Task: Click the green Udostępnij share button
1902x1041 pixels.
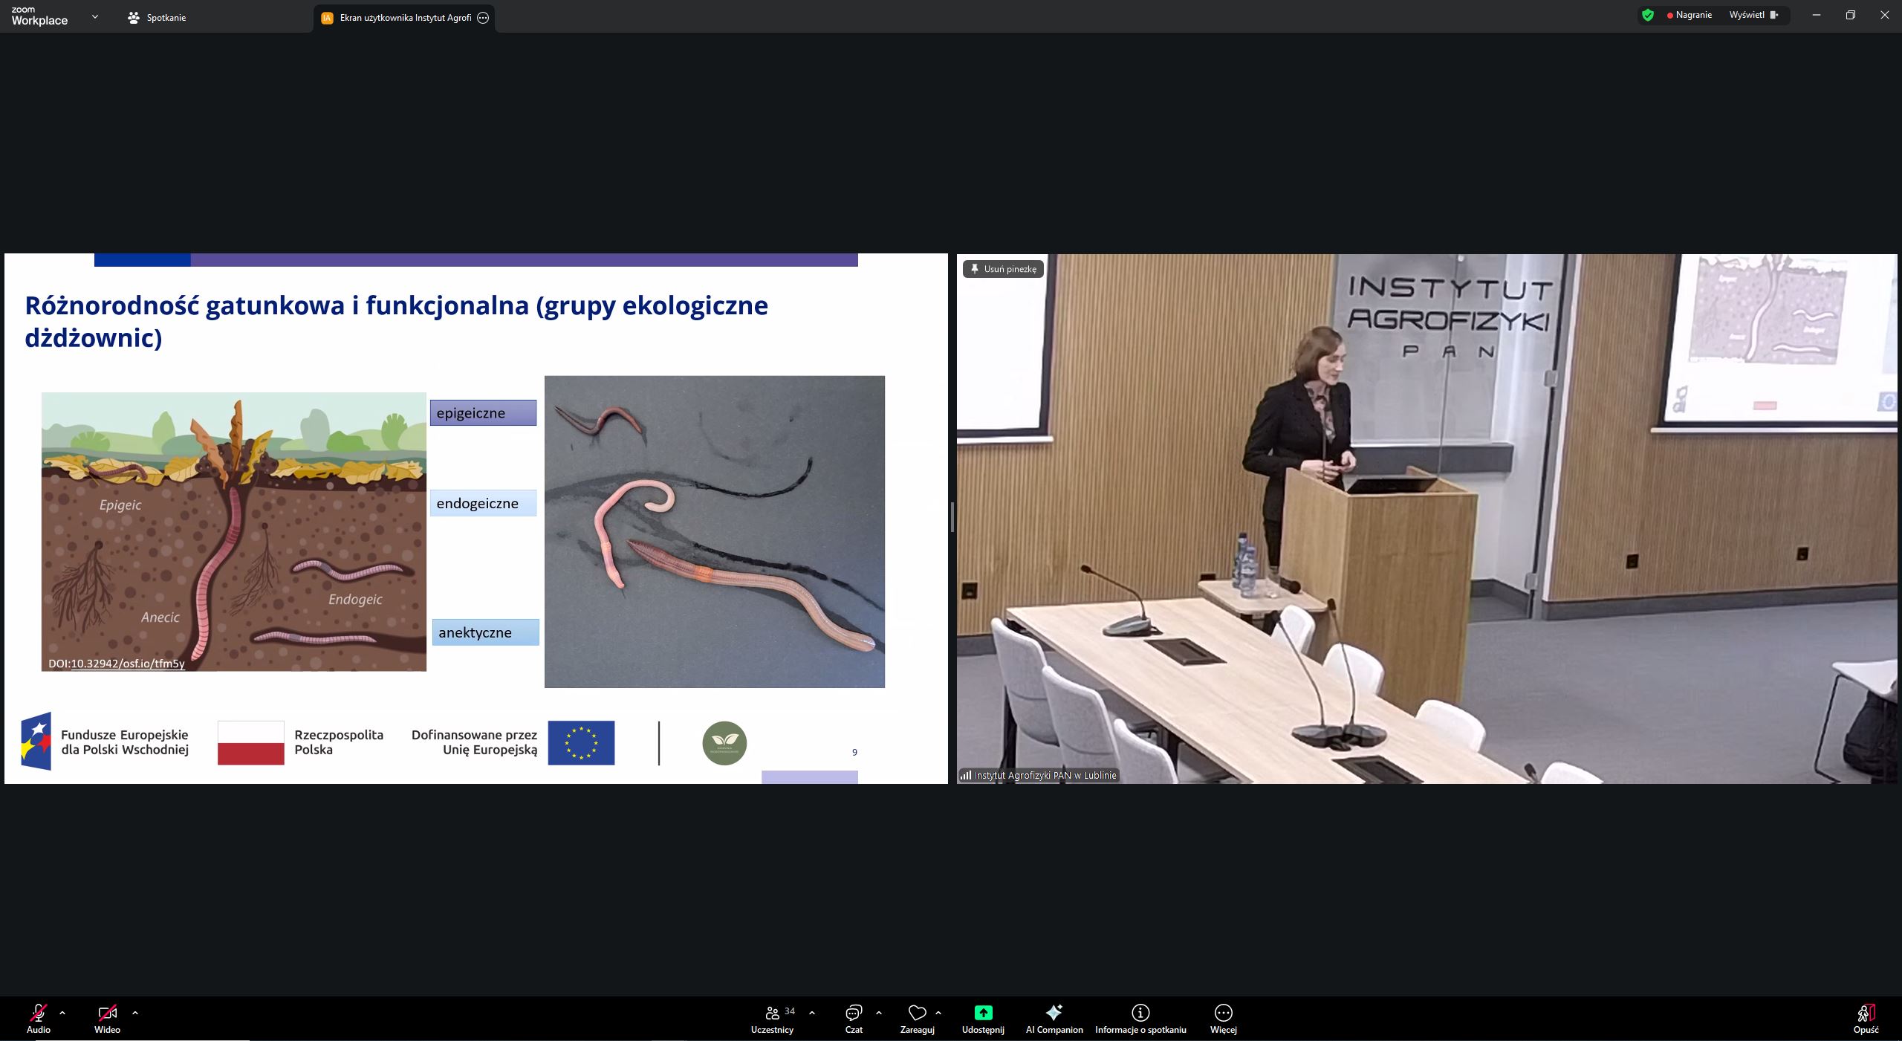Action: (x=983, y=1014)
